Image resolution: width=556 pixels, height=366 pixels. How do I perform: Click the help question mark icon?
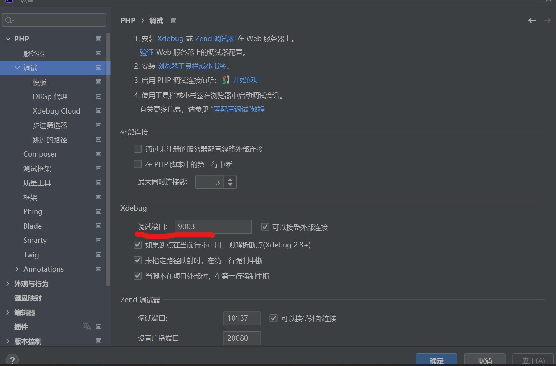[x=12, y=360]
